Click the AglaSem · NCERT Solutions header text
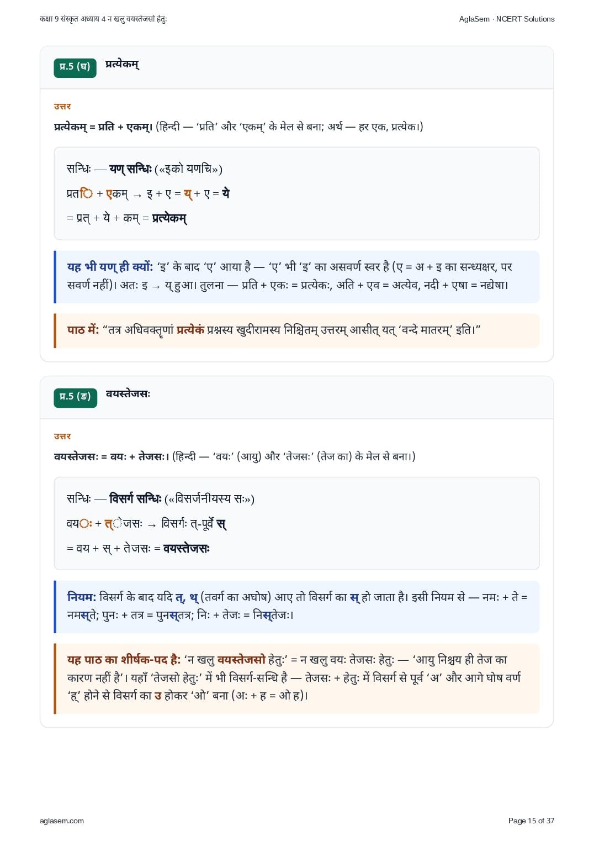This screenshot has height=841, width=594. coord(507,19)
